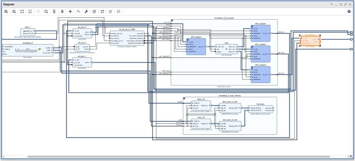Click the Zoom In magnifier icon

point(6,11)
